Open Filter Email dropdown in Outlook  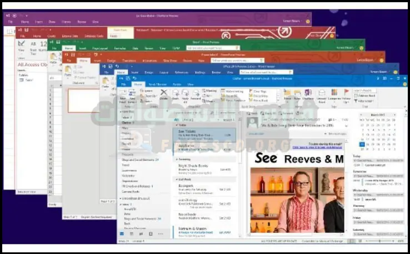pyautogui.click(x=363, y=101)
